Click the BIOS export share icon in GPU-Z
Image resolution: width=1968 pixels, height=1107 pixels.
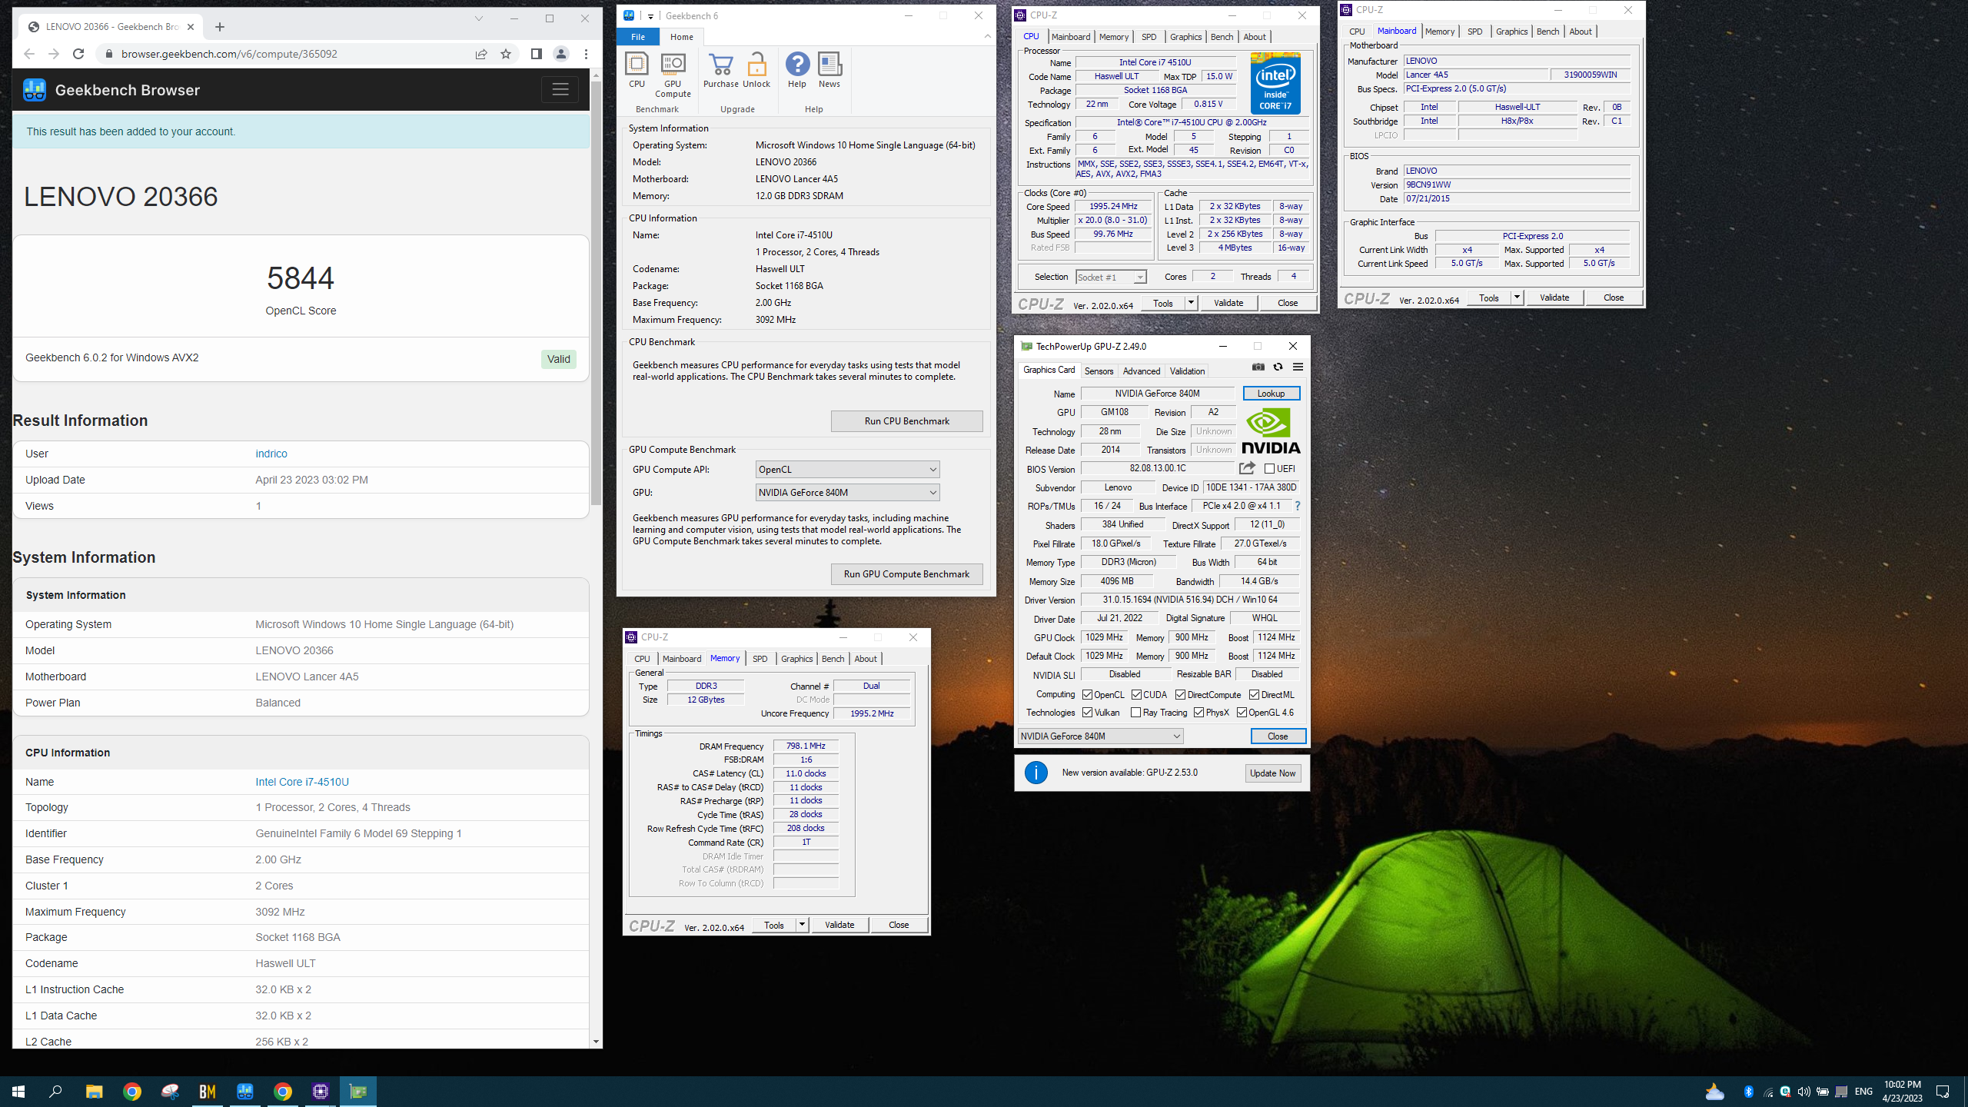[x=1247, y=468]
